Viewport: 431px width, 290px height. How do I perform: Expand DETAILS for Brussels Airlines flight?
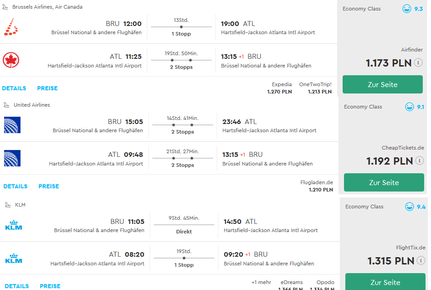(x=14, y=88)
